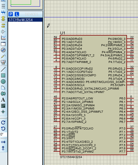Select the Buses mode tool
Screen dimensions: 138x165
(3, 12)
